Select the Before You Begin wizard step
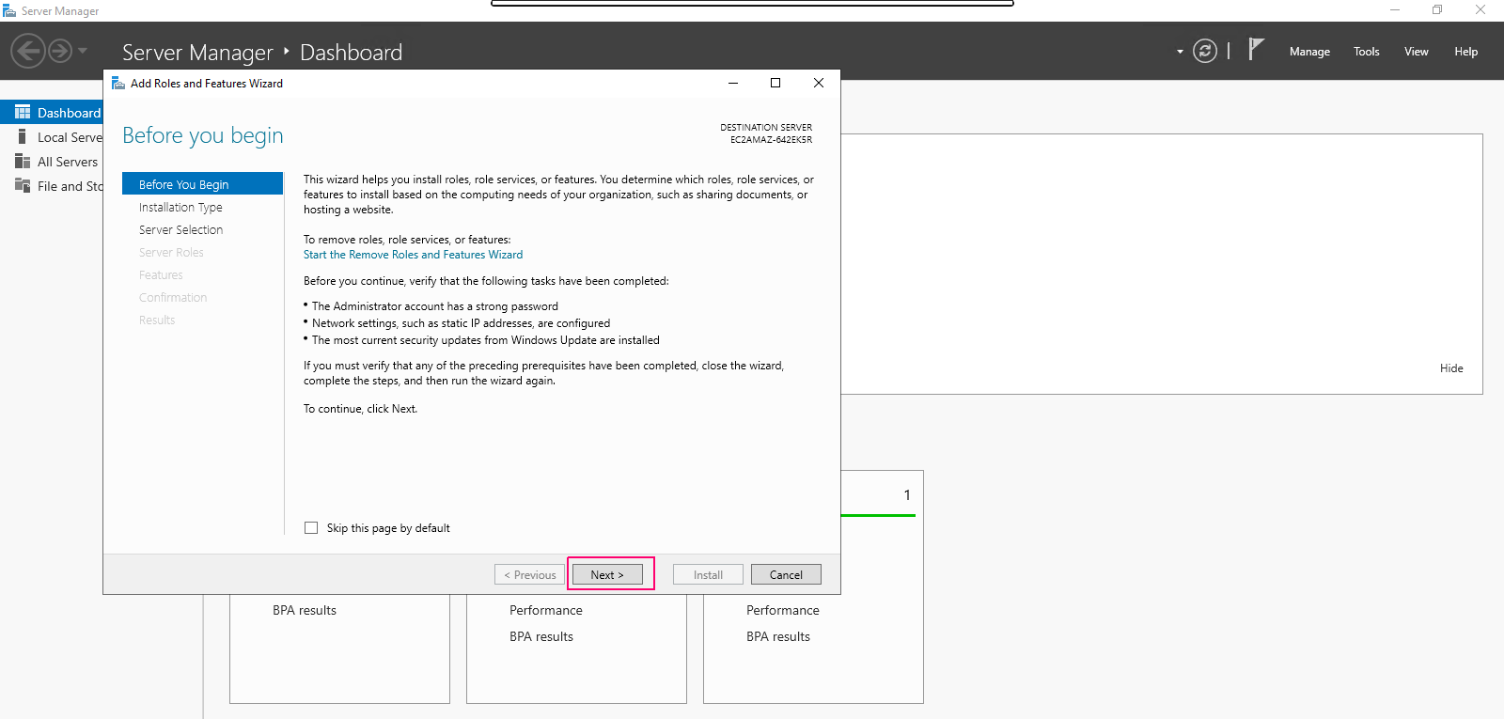Screen dimensions: 1504x719 tap(202, 184)
